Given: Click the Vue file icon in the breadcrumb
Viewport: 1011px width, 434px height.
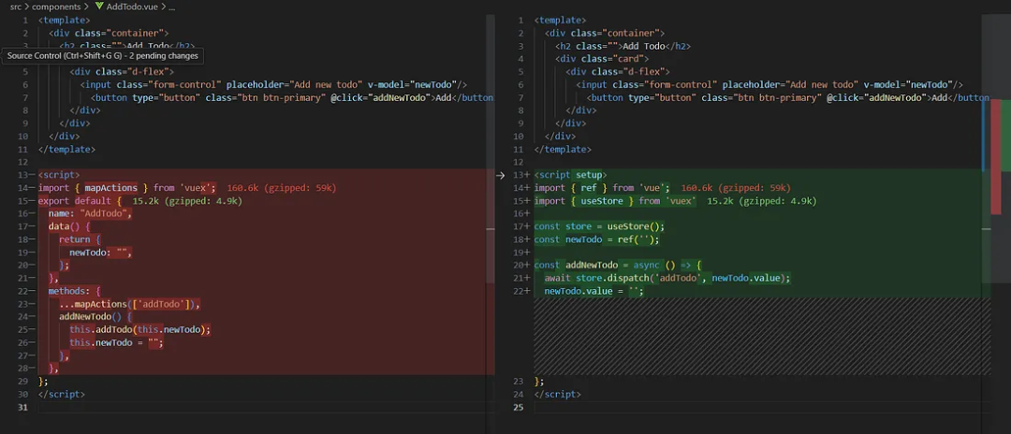Looking at the screenshot, I should click(x=98, y=6).
